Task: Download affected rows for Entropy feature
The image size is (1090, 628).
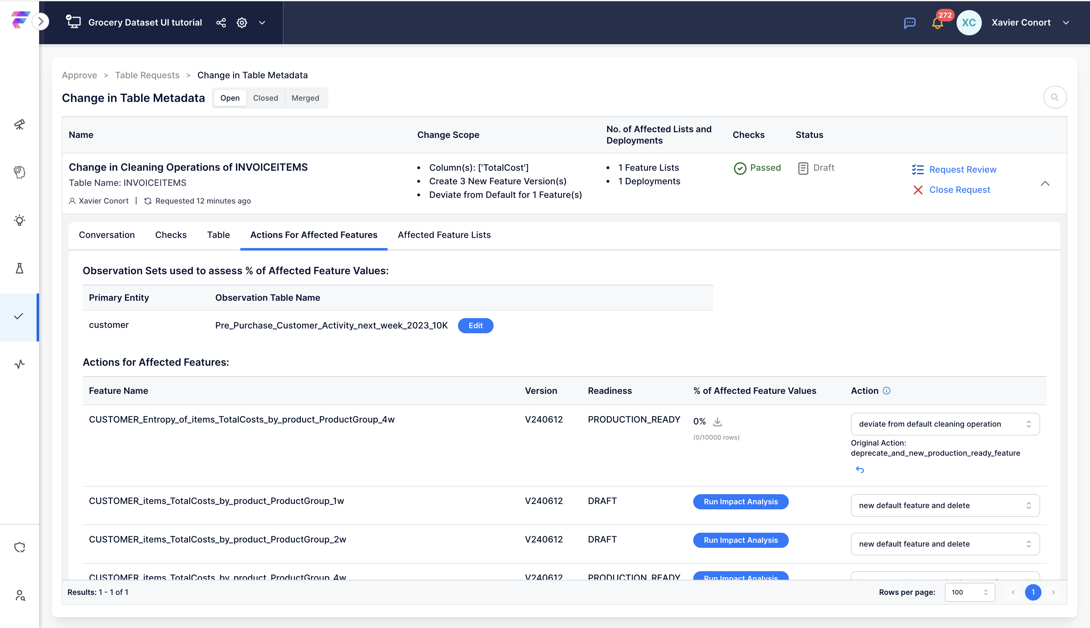Action: pyautogui.click(x=717, y=421)
